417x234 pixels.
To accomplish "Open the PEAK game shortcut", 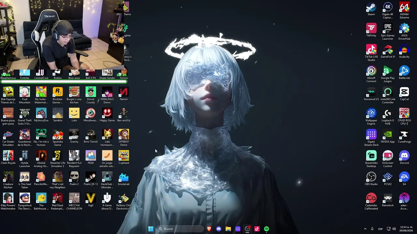I will [91, 157].
